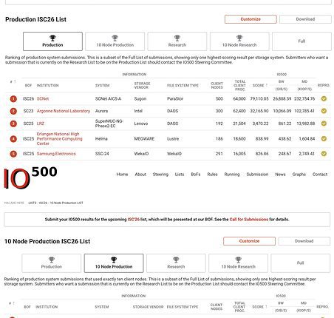The width and height of the screenshot is (334, 318).
Task: Sort upper table by rank number column
Action: click(x=13, y=81)
